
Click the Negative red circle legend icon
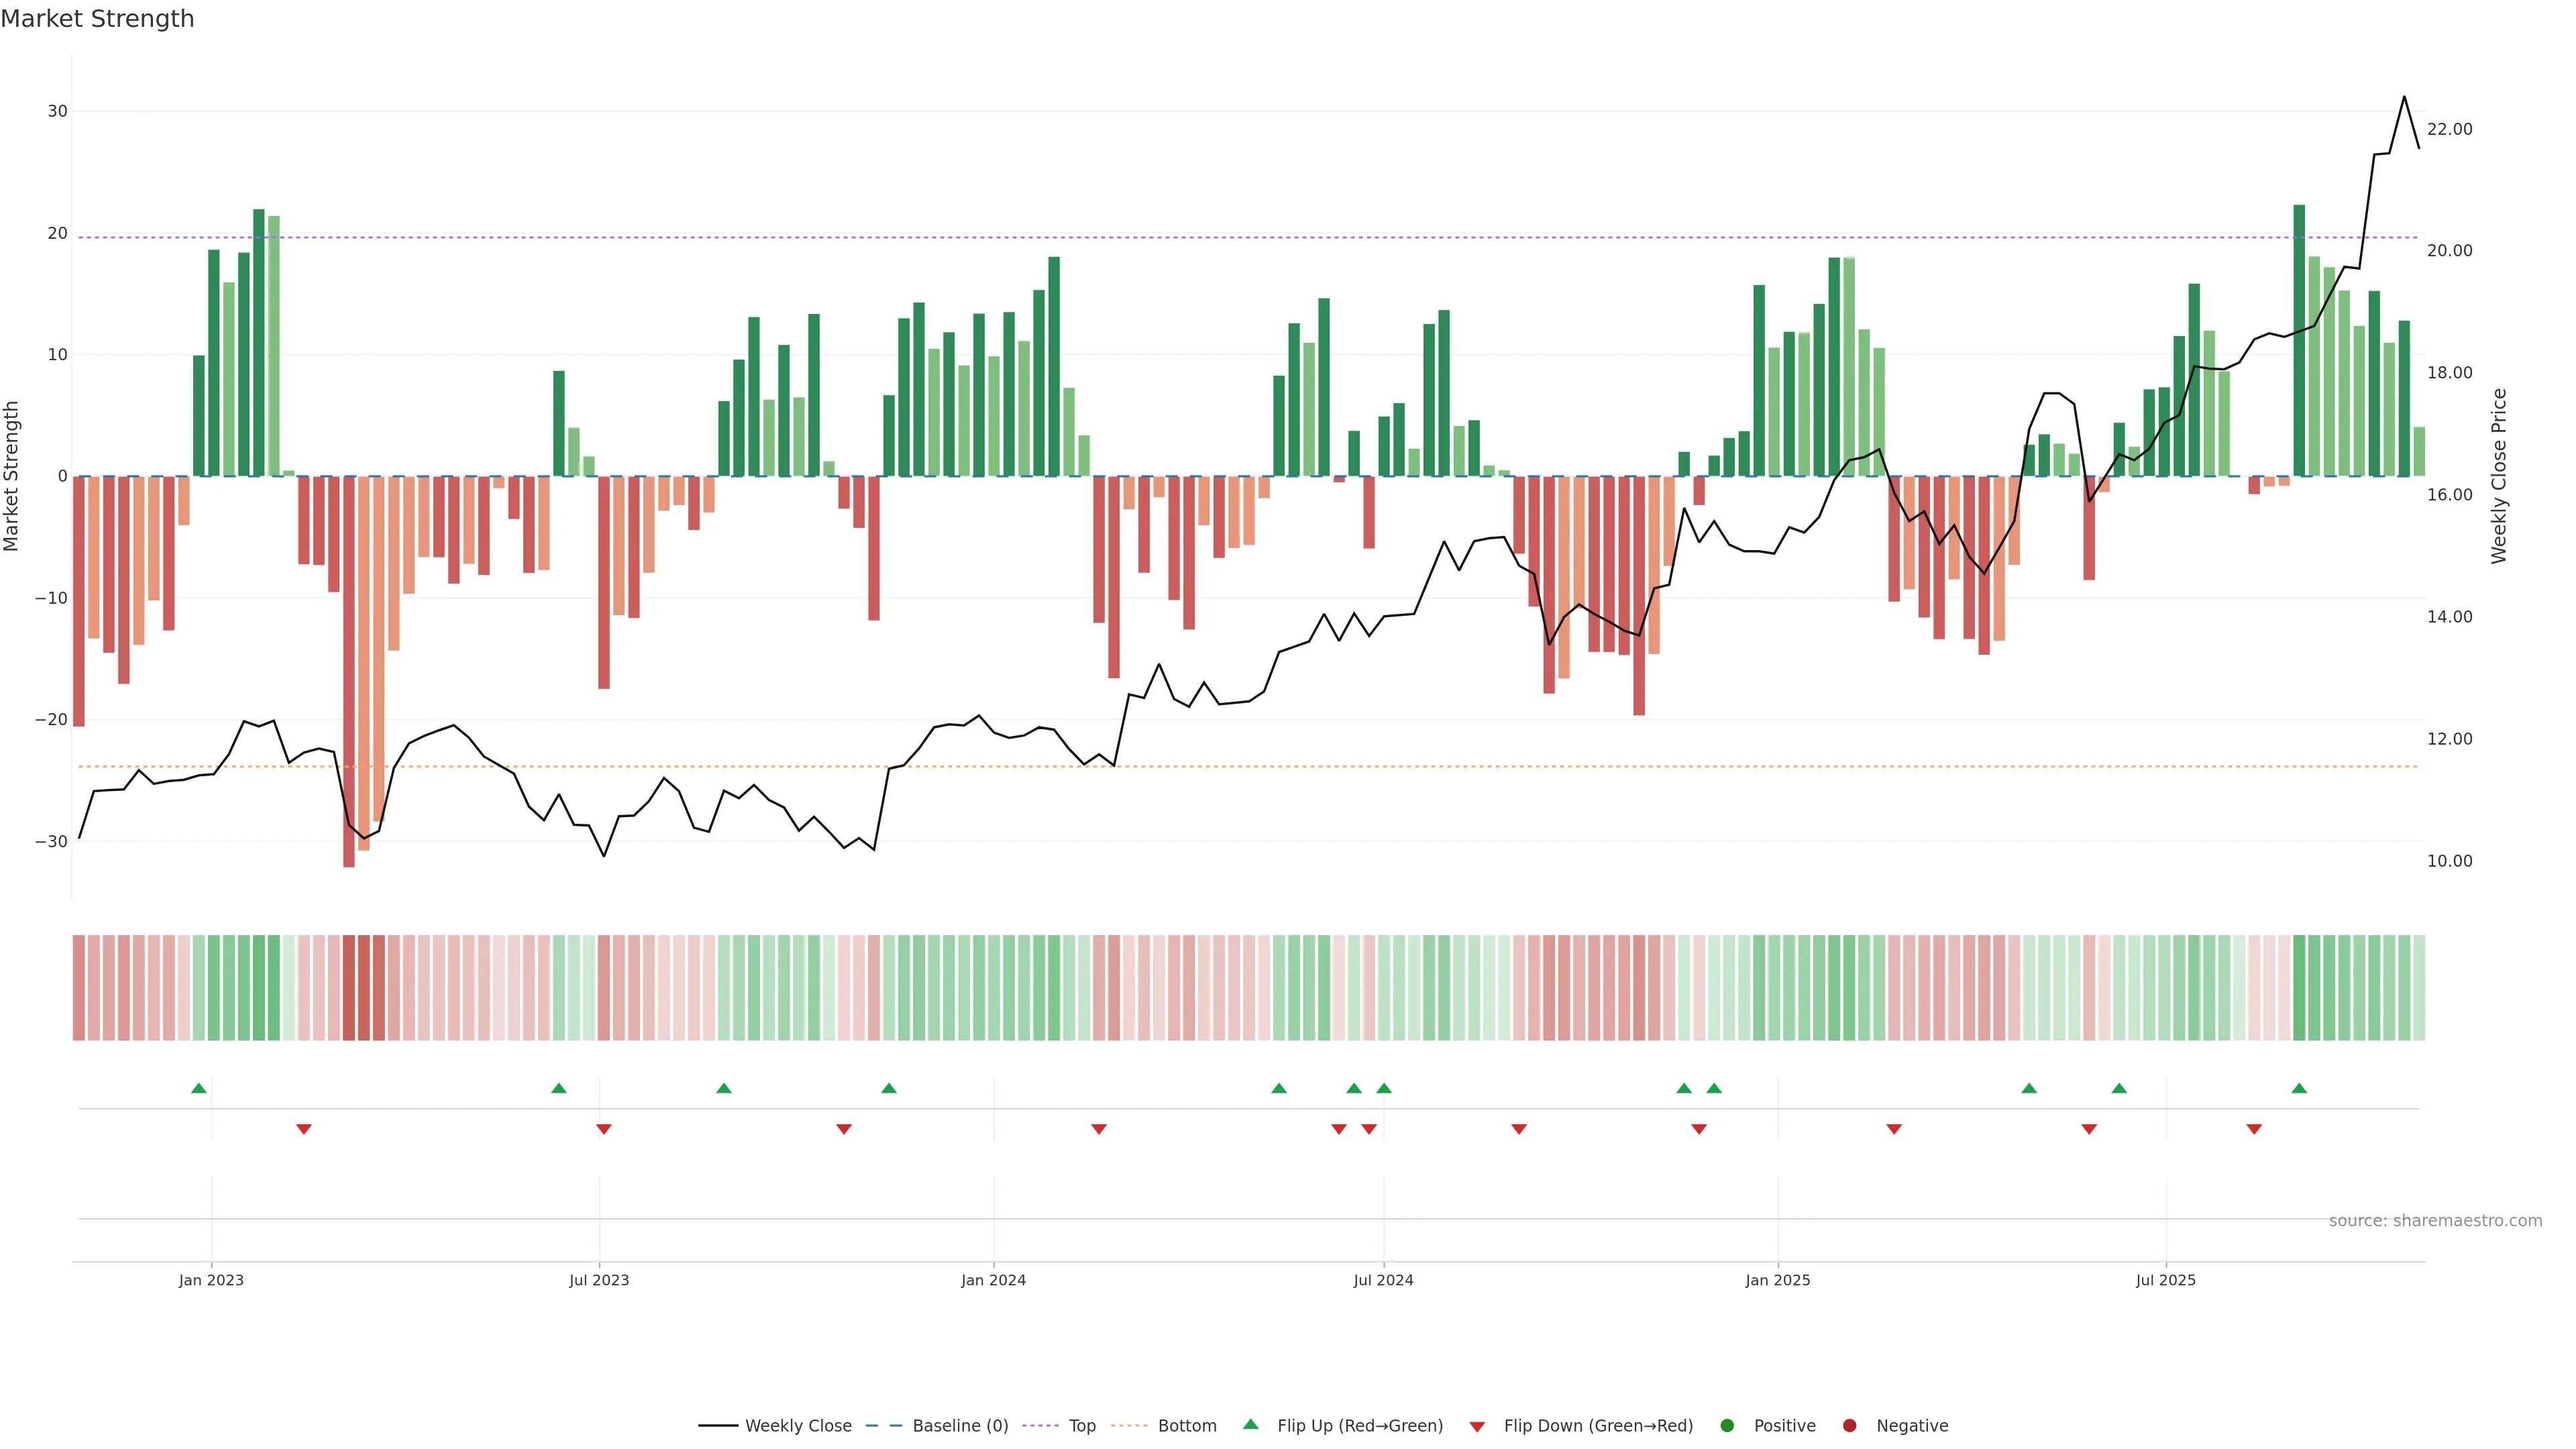coord(1849,1426)
